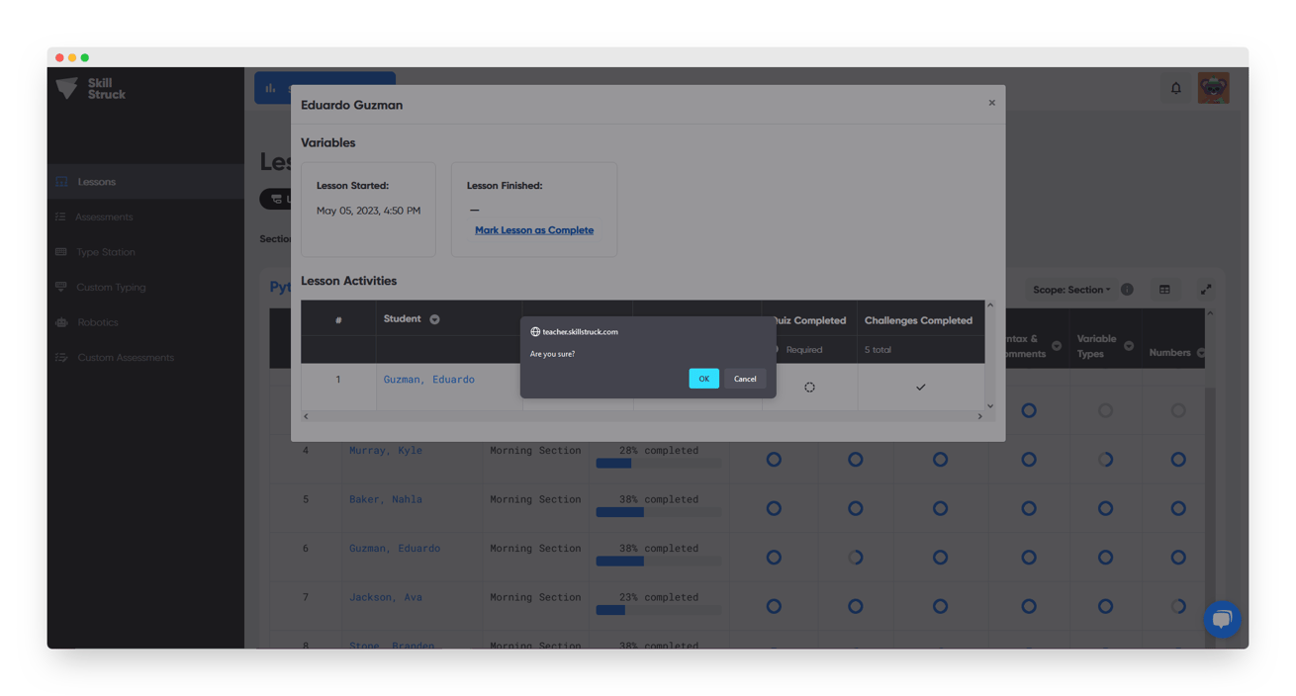The width and height of the screenshot is (1296, 696).
Task: Click the Challenges Completed checkmark
Action: coord(920,388)
